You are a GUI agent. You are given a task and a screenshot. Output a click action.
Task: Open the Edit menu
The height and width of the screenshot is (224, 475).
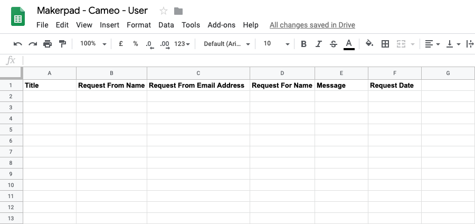(62, 25)
